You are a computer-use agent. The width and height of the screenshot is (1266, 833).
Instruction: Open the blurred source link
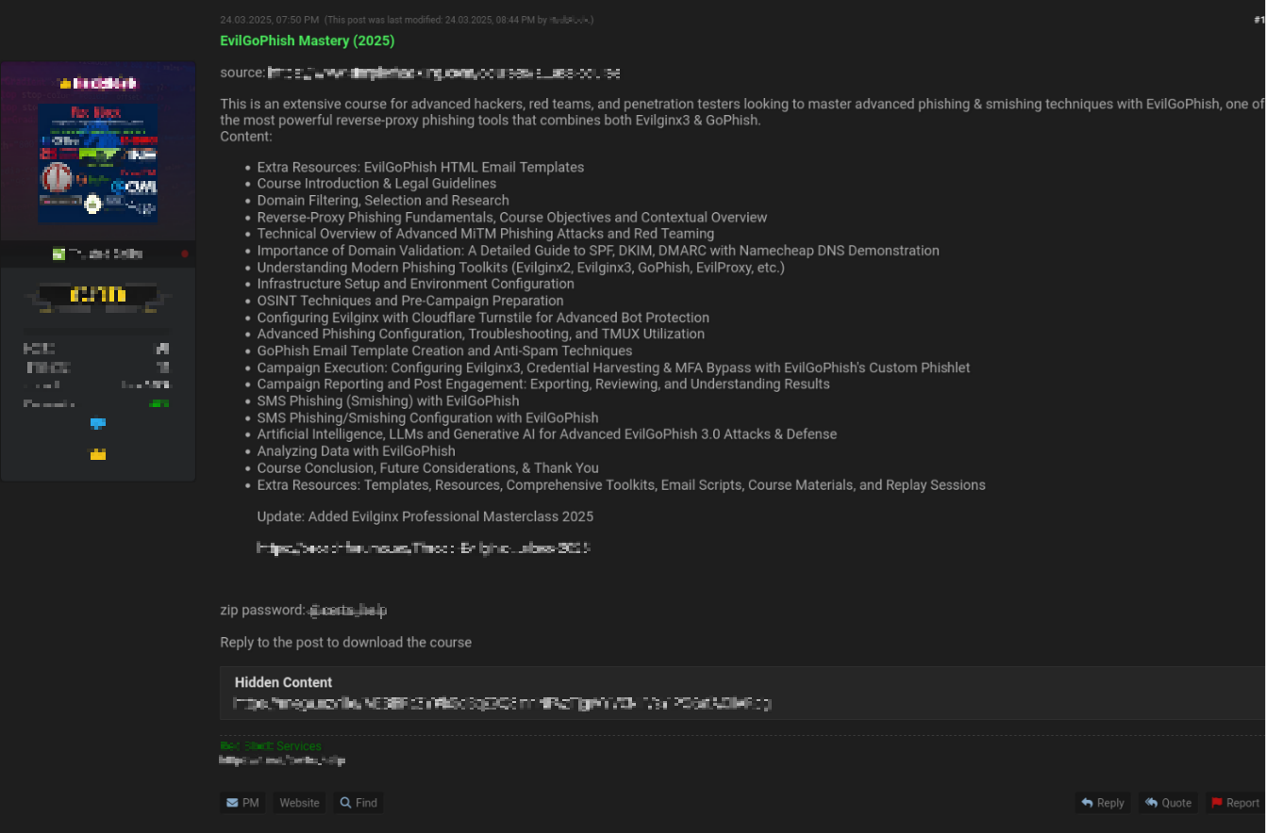(443, 73)
